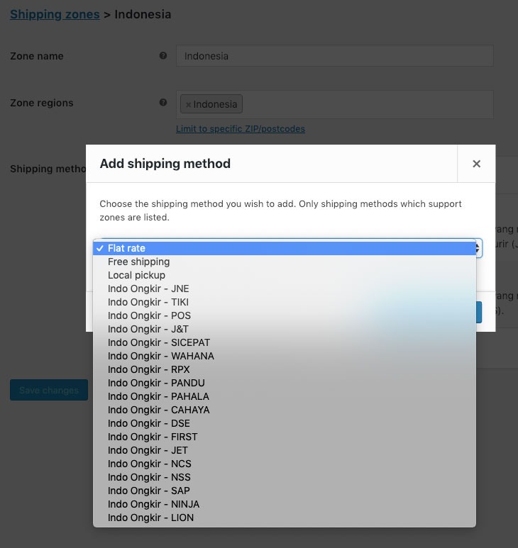Pick Indo Ongkir - J&T method
This screenshot has height=548, width=518.
pos(148,329)
